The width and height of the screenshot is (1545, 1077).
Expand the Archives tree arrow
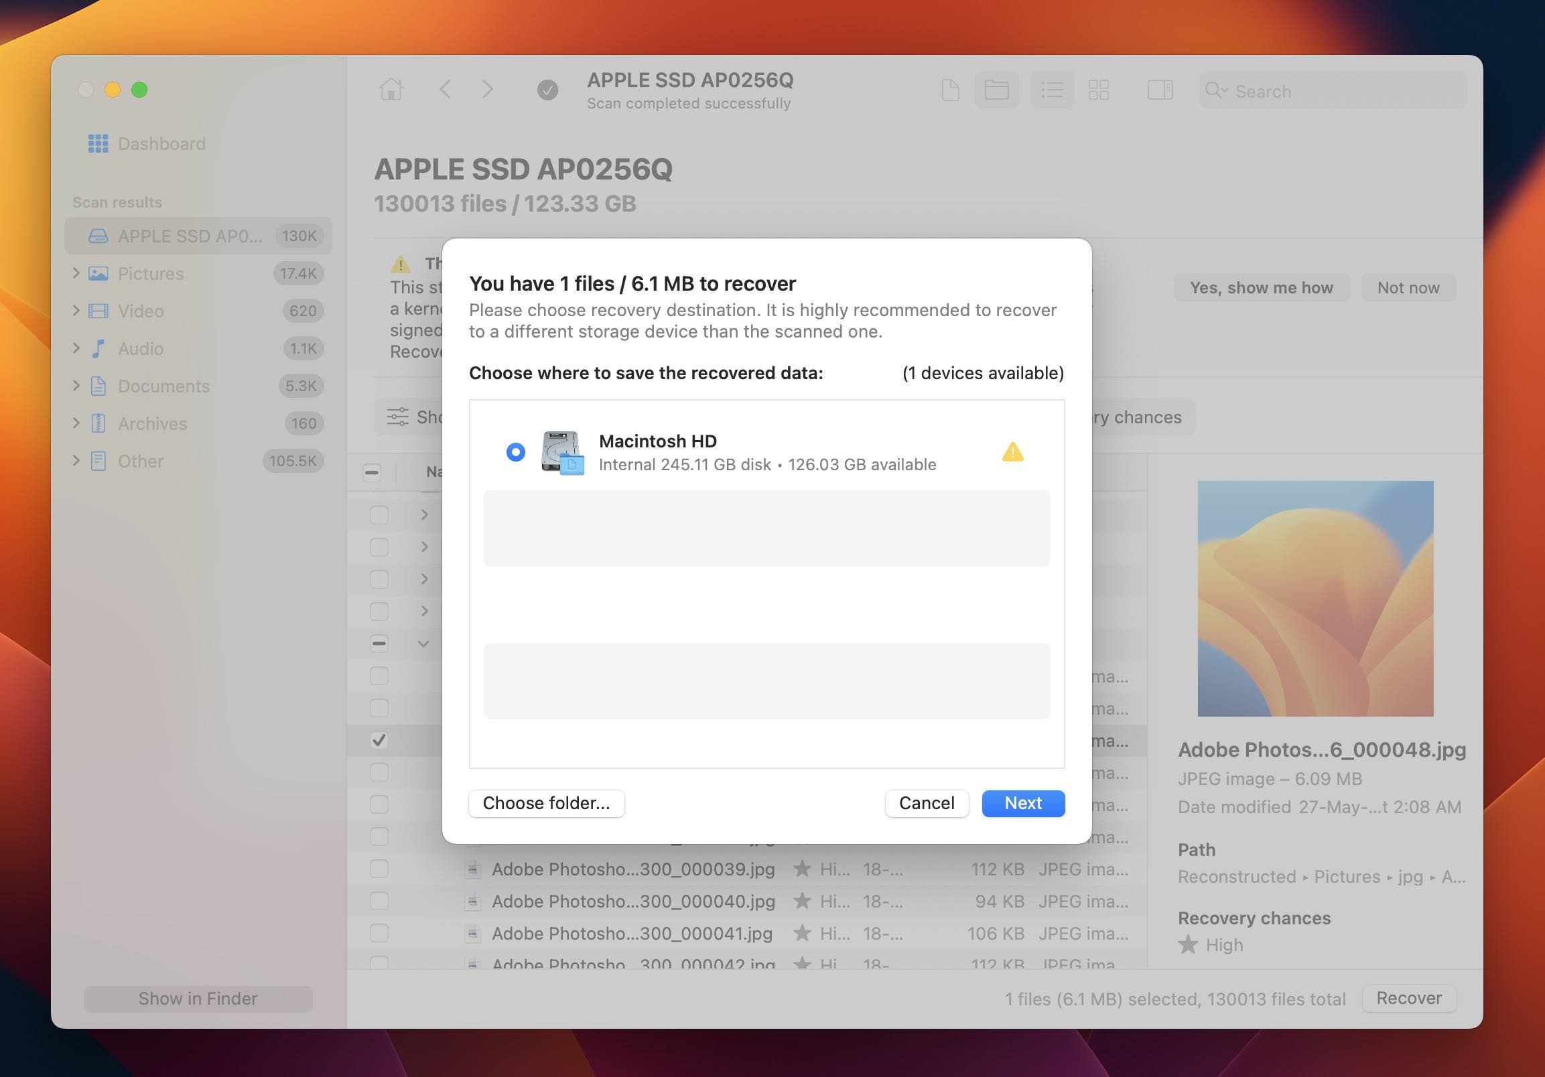pyautogui.click(x=76, y=423)
